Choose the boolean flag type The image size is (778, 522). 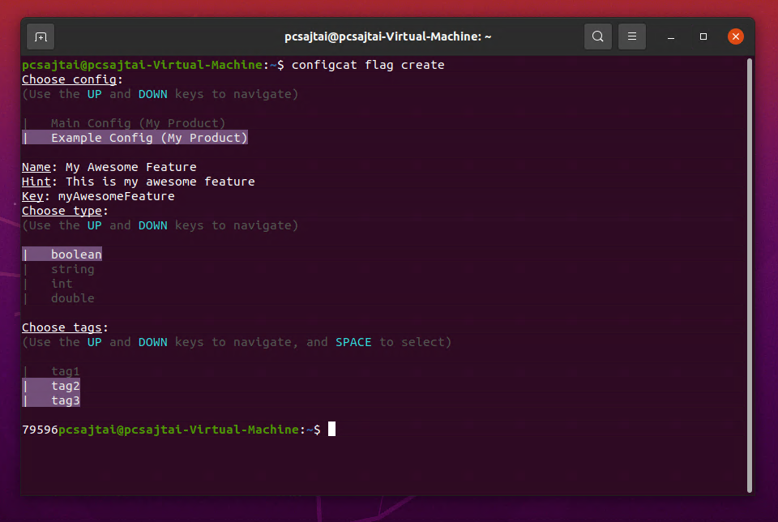coord(76,254)
